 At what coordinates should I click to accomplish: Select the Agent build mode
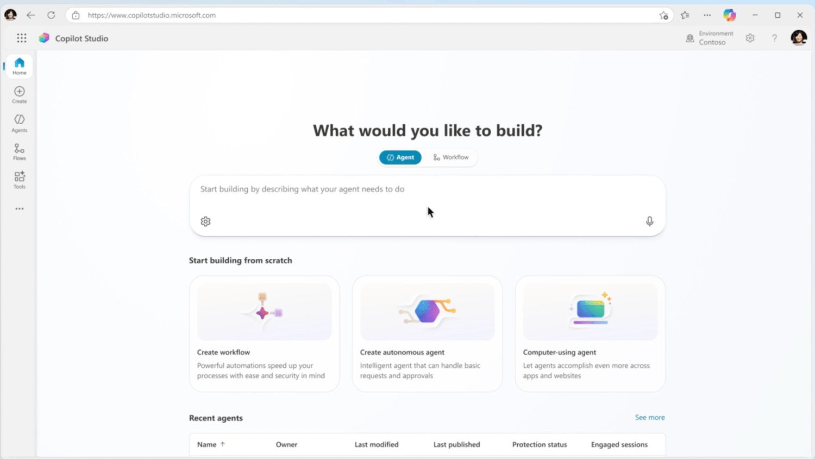click(400, 157)
